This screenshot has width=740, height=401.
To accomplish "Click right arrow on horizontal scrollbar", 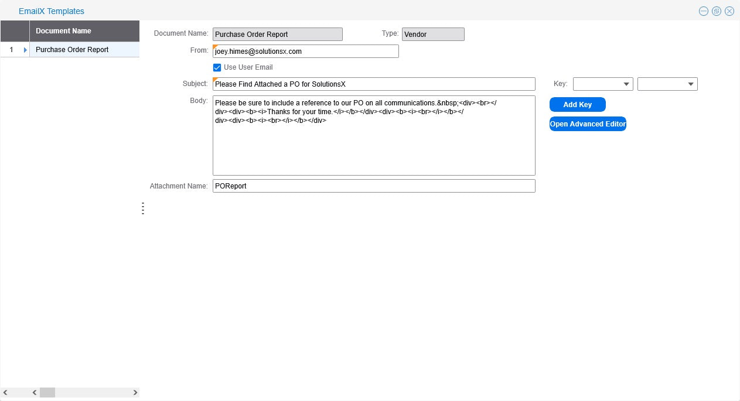I will [135, 392].
